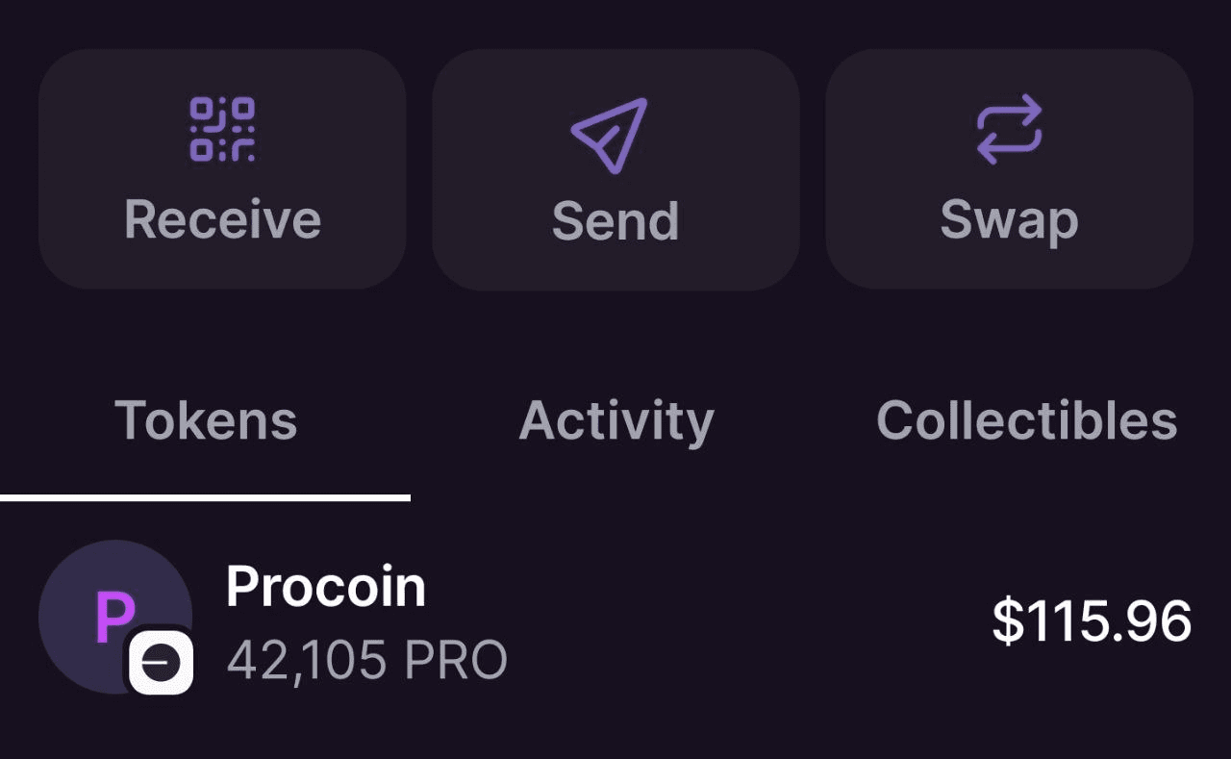Click the Receive text label

[222, 219]
